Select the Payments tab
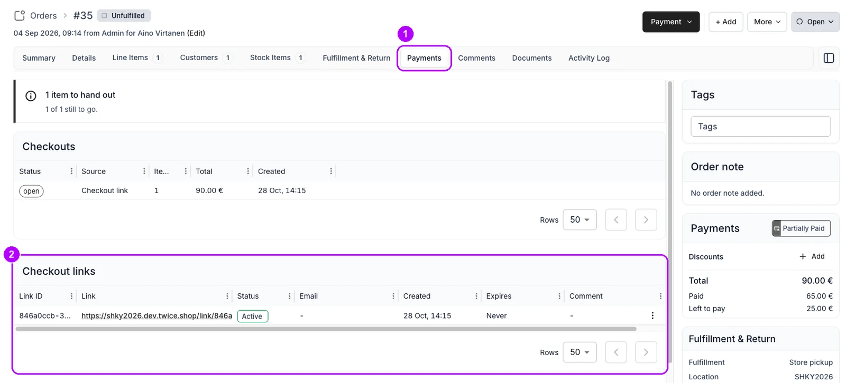The height and width of the screenshot is (383, 846). (424, 58)
